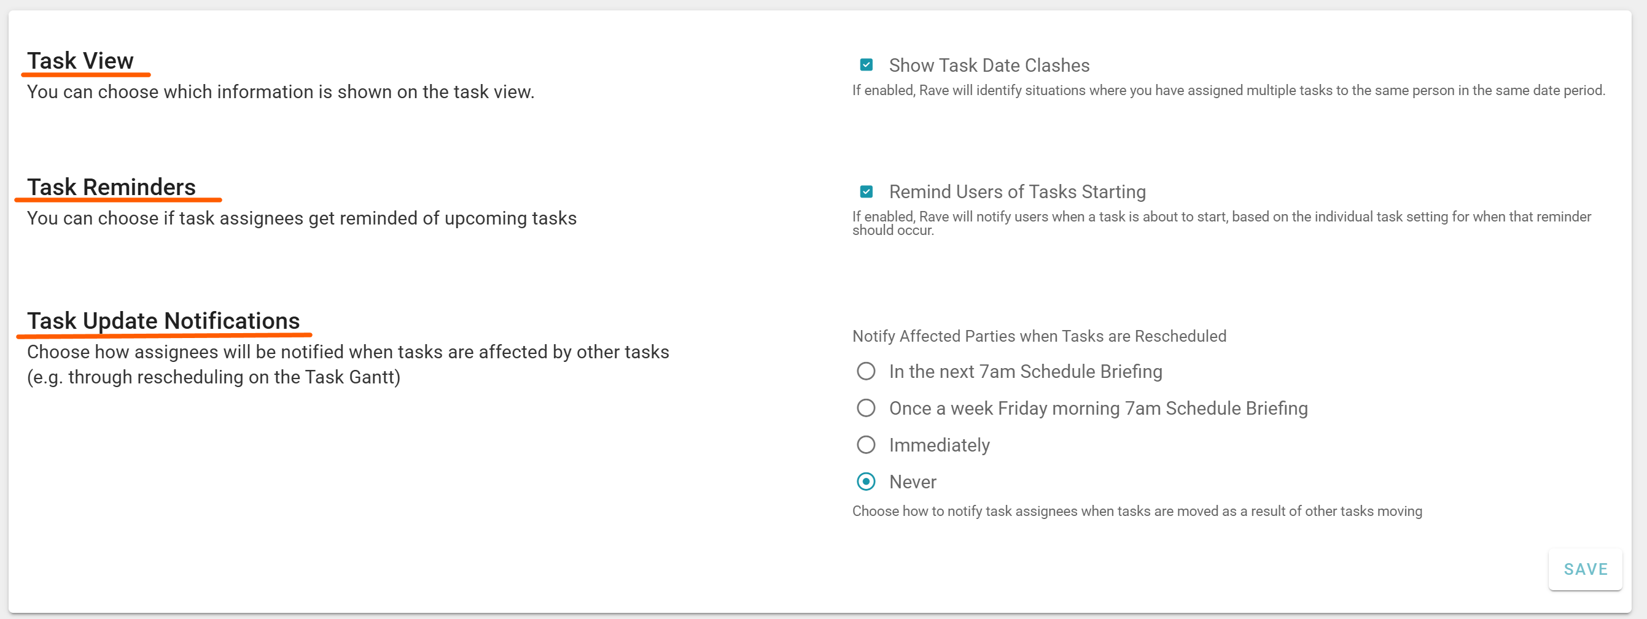This screenshot has height=619, width=1647.
Task: Click the Task Update Notifications heading
Action: [163, 321]
